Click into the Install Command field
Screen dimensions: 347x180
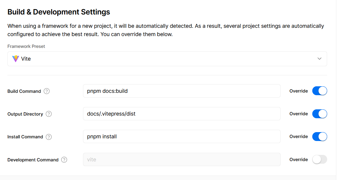(x=182, y=137)
